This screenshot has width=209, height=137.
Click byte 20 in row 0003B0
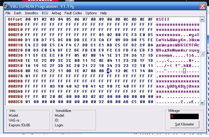pyautogui.click(x=52, y=97)
